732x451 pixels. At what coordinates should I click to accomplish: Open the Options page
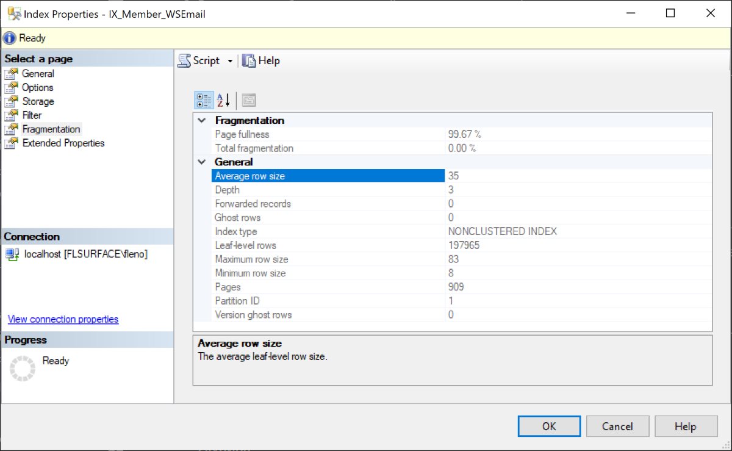38,87
